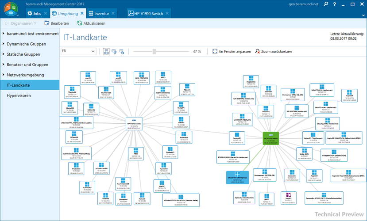Click the Aktualisieren button label
The height and width of the screenshot is (221, 367).
(94, 23)
